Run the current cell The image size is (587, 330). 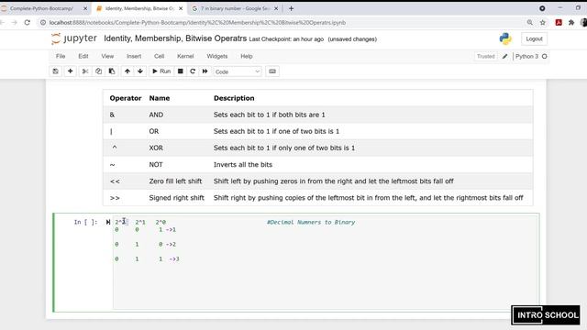(x=161, y=71)
